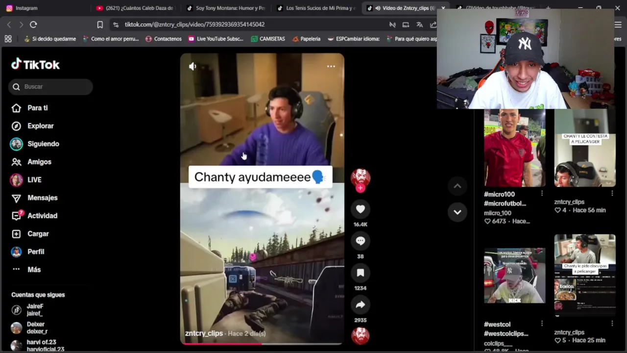Open Perfil page

coord(28,252)
